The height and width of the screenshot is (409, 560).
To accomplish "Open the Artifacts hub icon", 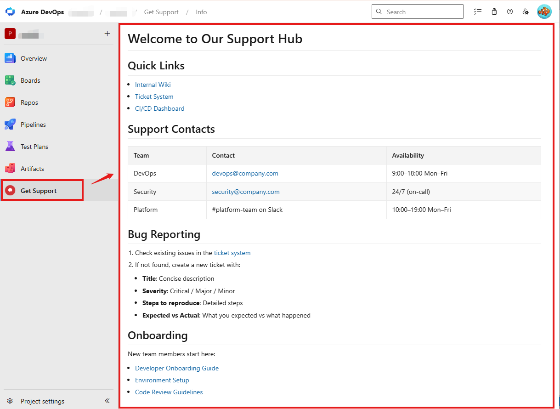I will (10, 169).
